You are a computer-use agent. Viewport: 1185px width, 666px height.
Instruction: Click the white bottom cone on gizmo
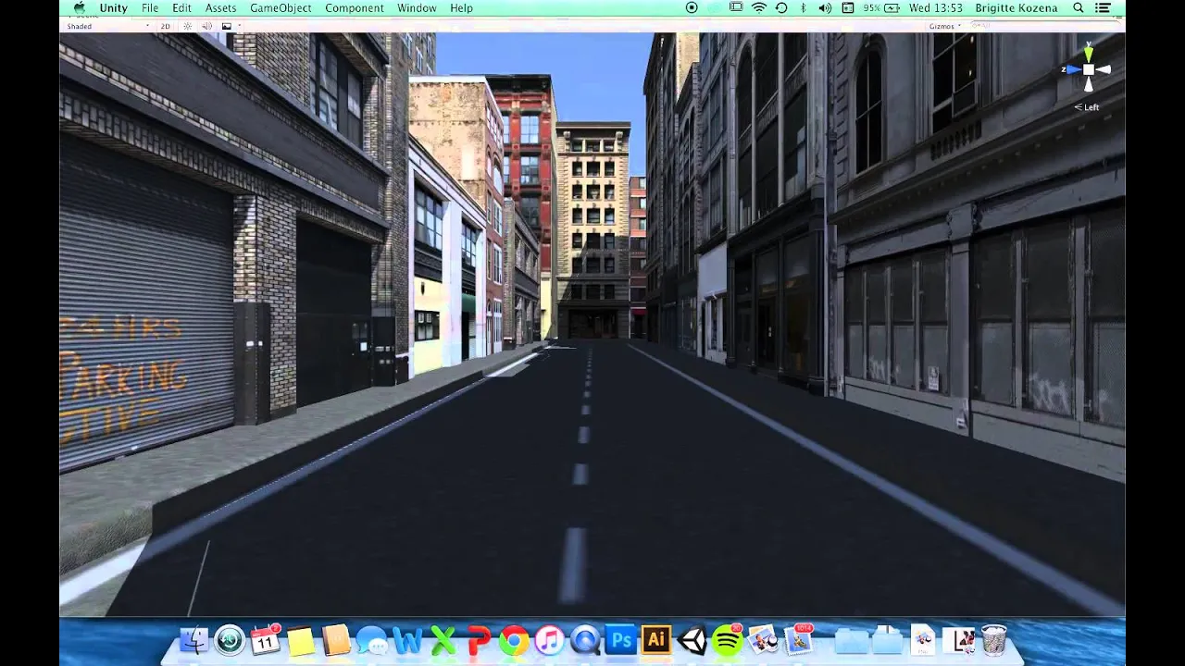1089,85
